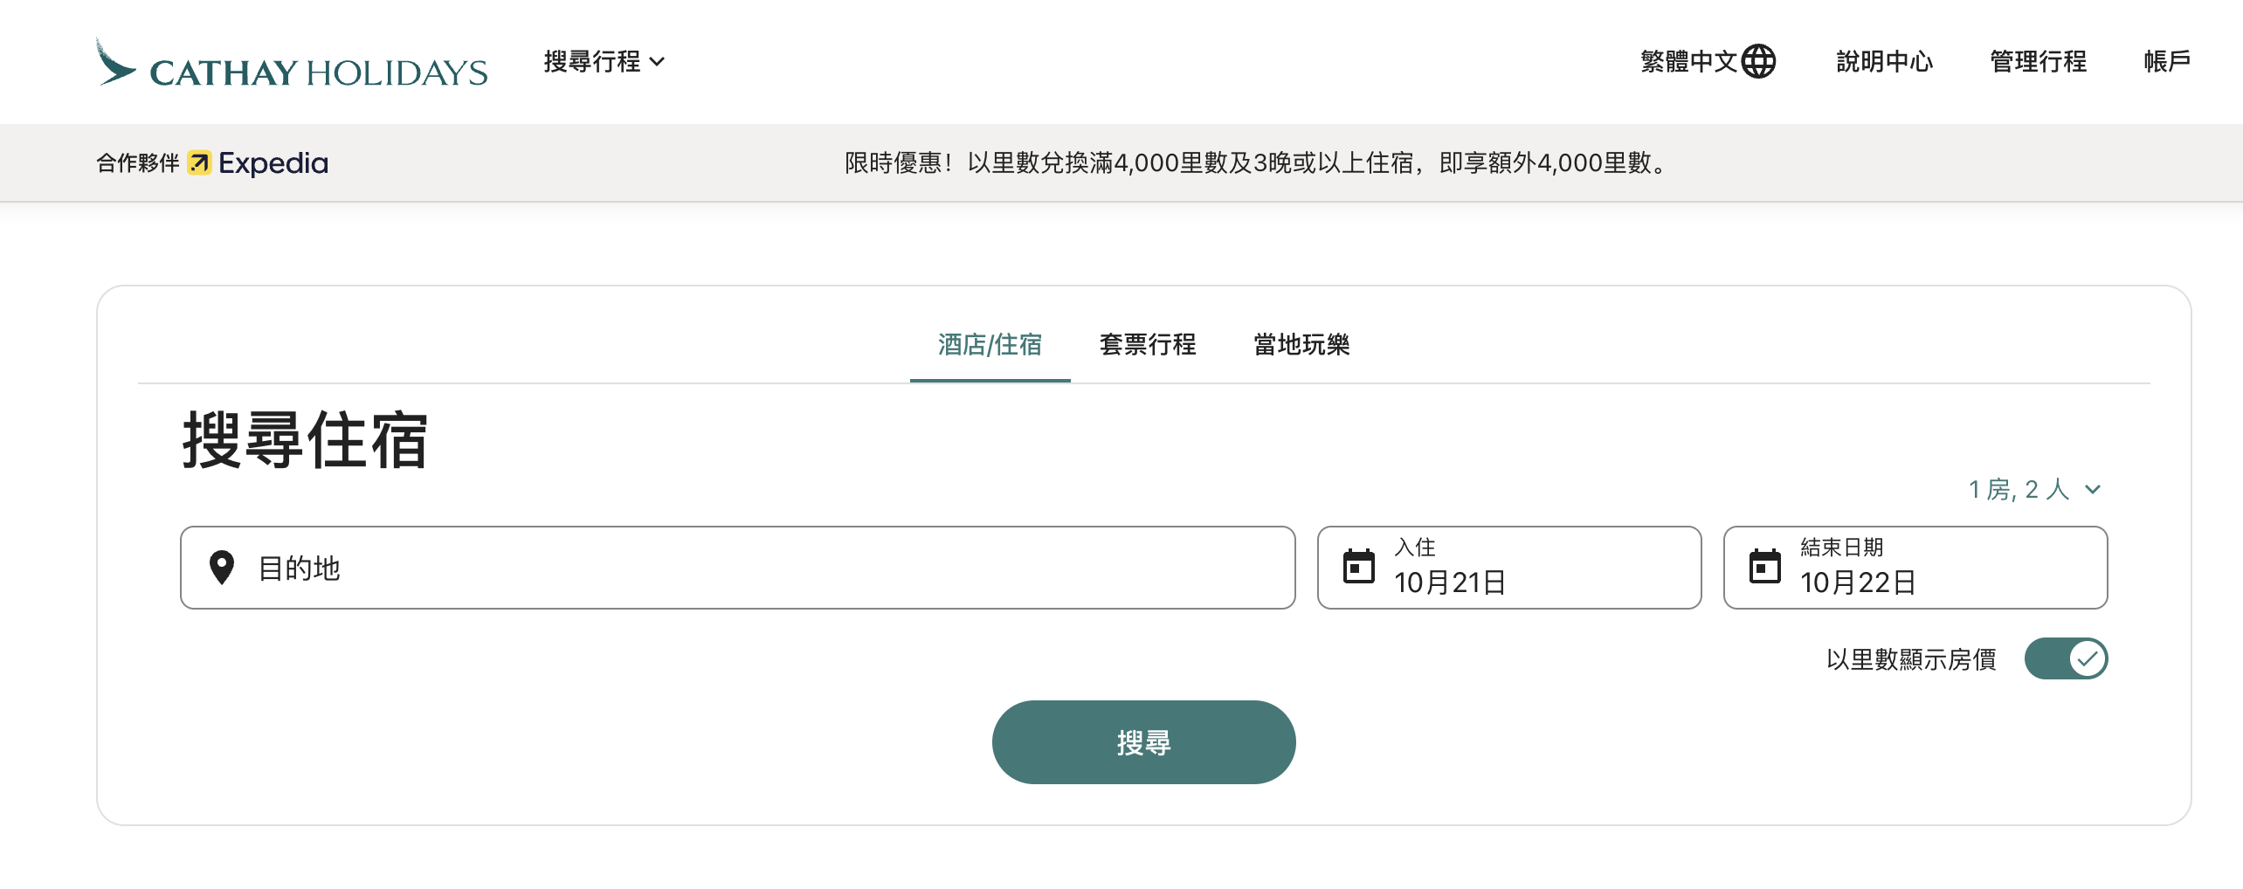This screenshot has height=889, width=2243.
Task: Disable the 以里數顯示房價 toggle
Action: [x=2066, y=659]
